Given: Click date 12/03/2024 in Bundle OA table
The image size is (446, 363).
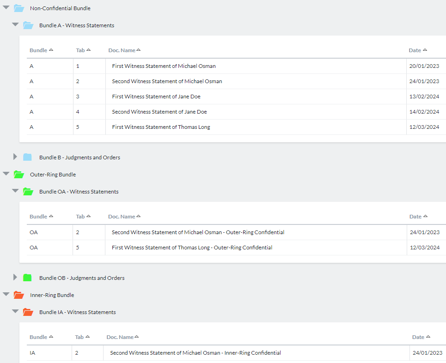Looking at the screenshot, I should [x=425, y=248].
